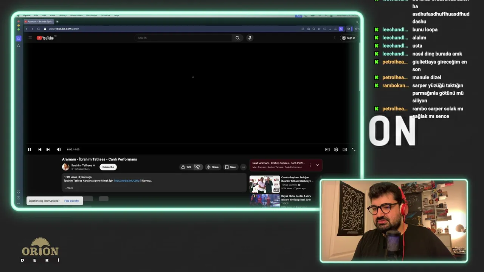Click the video progress bar
Screen dimensions: 484x272
(191, 144)
